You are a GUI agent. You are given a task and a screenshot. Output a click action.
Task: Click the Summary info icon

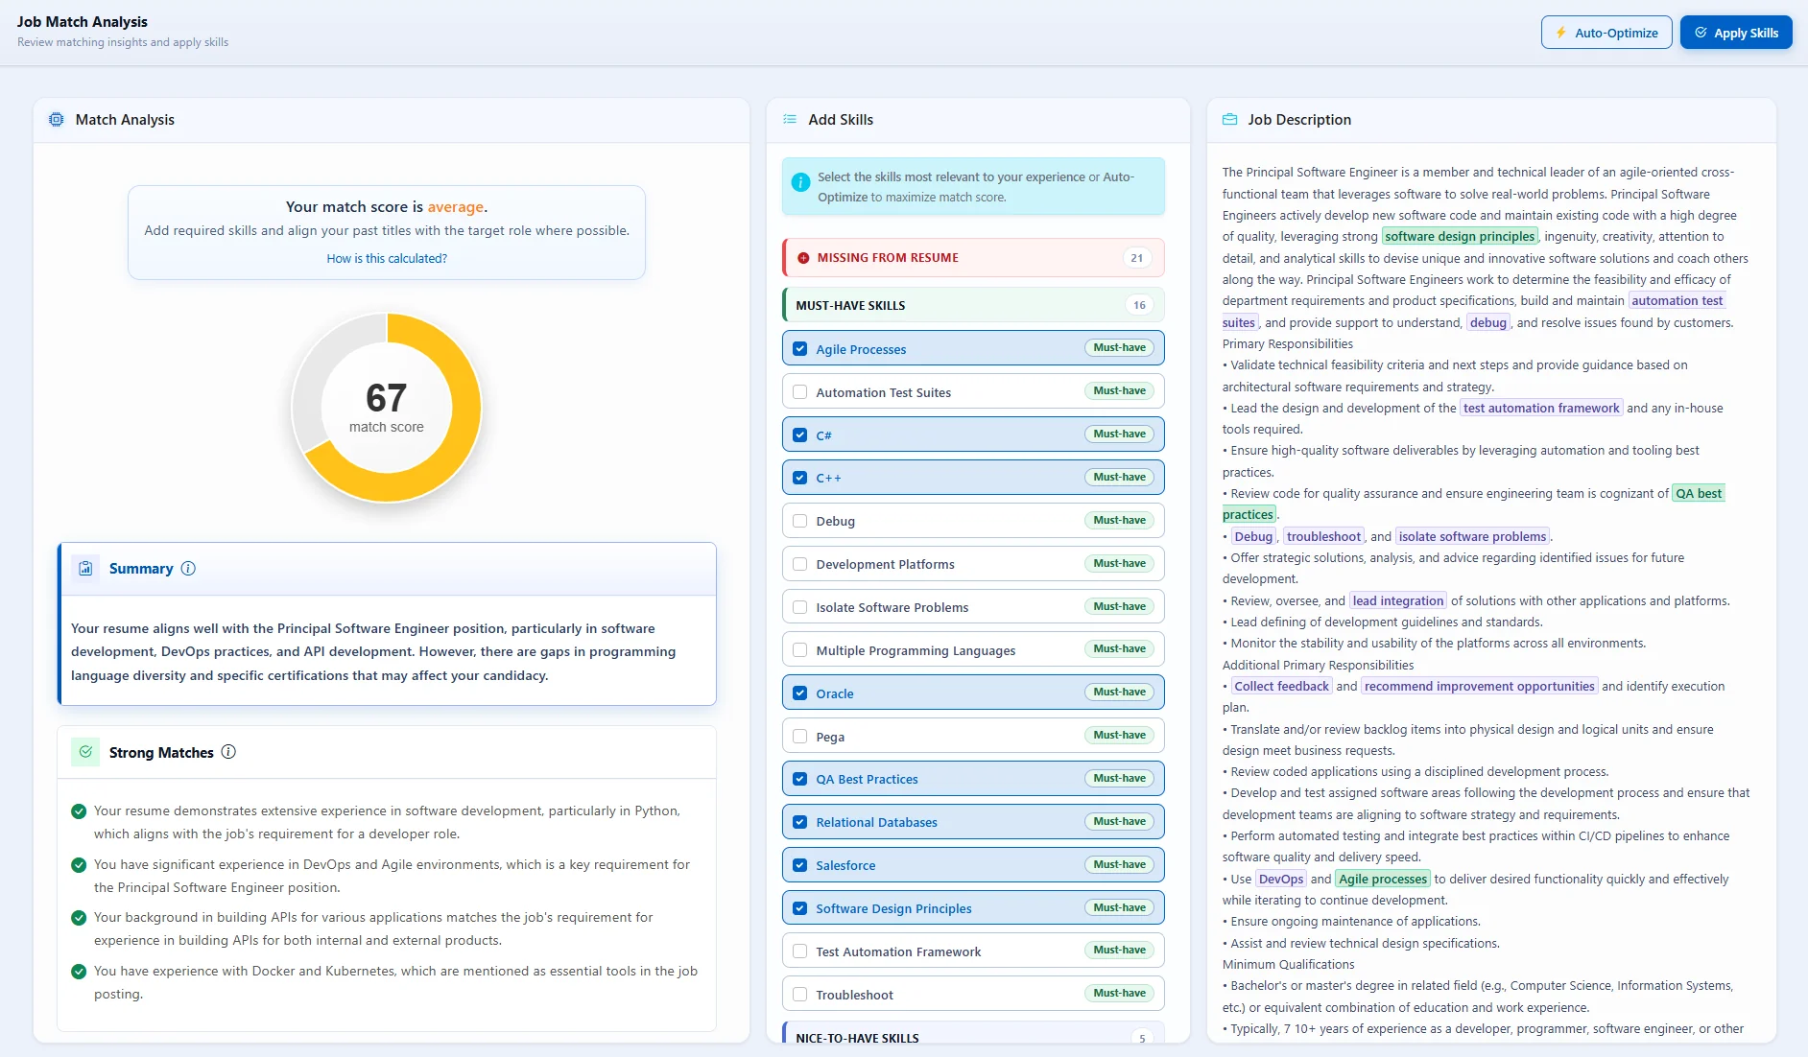(x=188, y=569)
